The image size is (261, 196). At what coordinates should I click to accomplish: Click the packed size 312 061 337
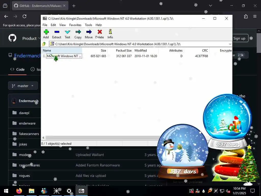pyautogui.click(x=124, y=56)
